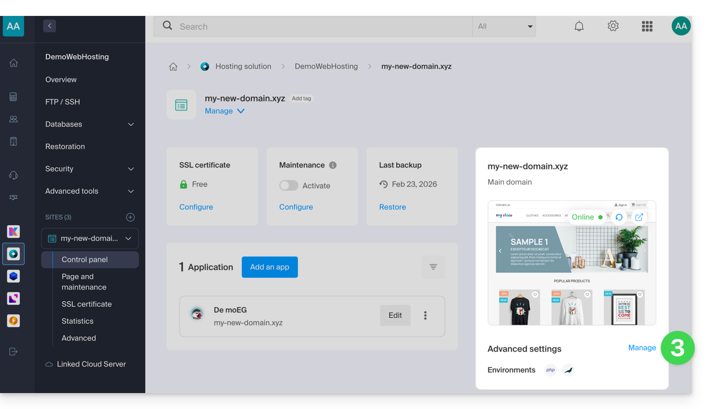Open settings gear icon in header
This screenshot has height=409, width=708.
tap(613, 26)
